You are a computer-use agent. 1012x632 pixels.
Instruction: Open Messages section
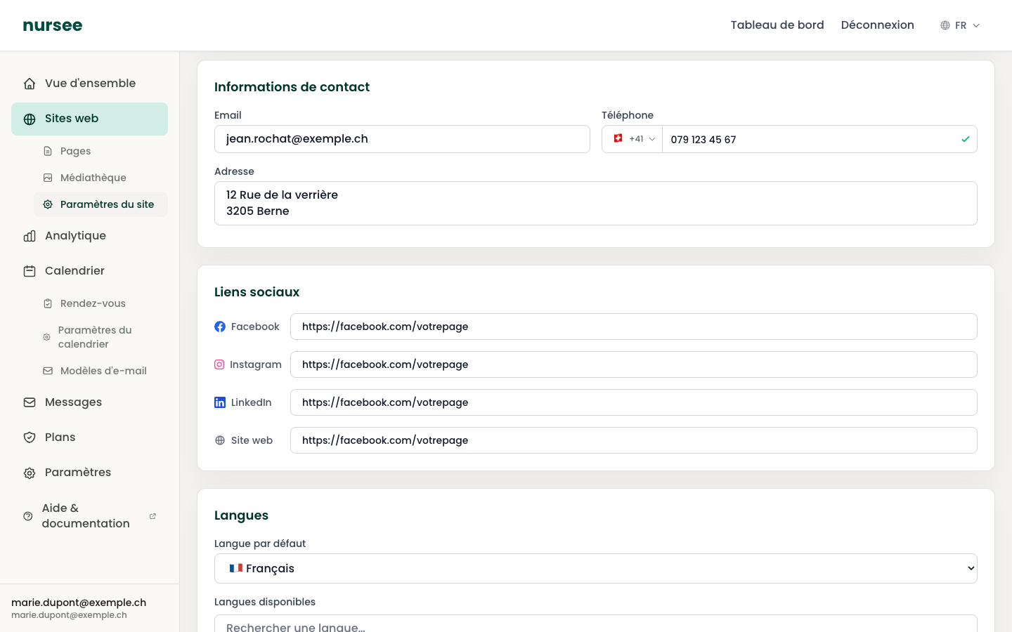[x=90, y=402]
